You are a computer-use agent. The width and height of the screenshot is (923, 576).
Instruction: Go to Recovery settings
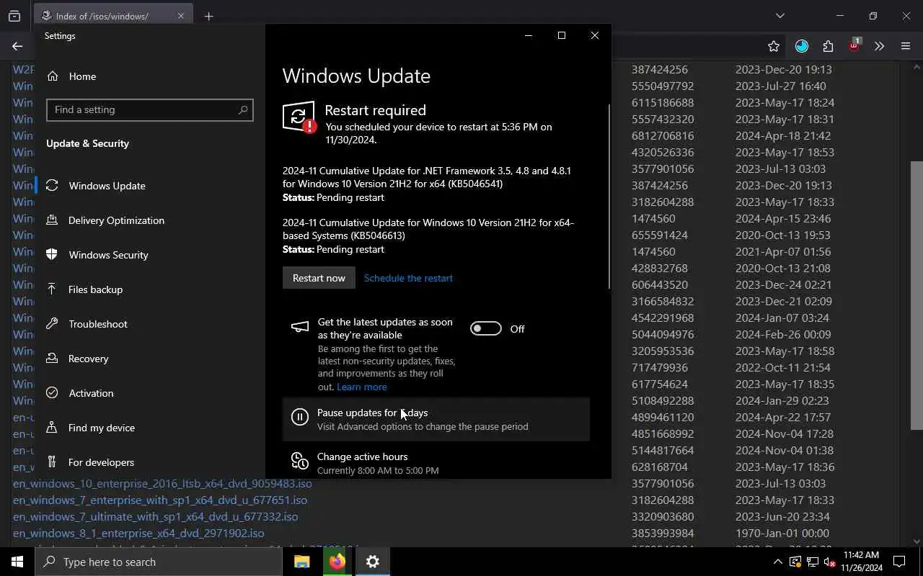click(88, 359)
